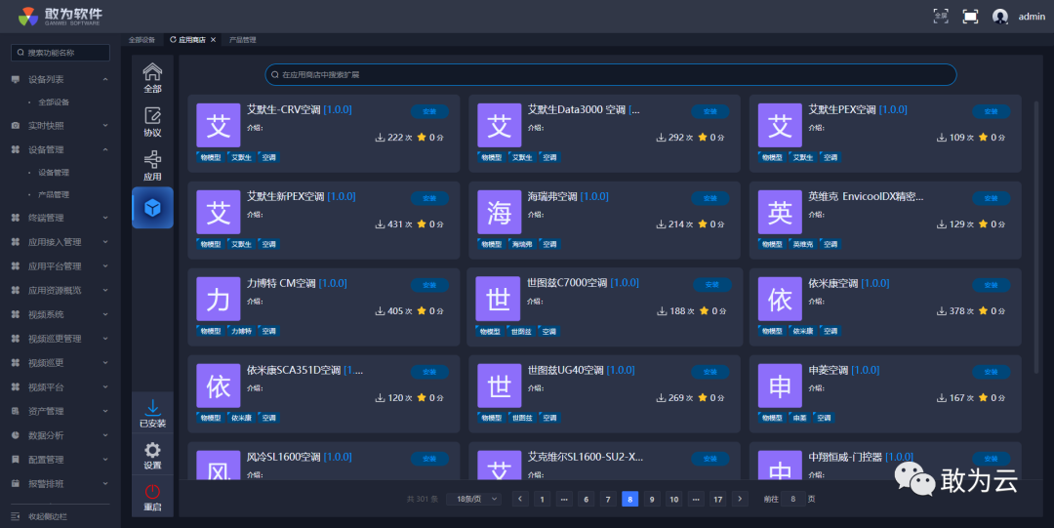Close the 应用商店 tab
Screen dimensions: 1054x528
pos(213,40)
